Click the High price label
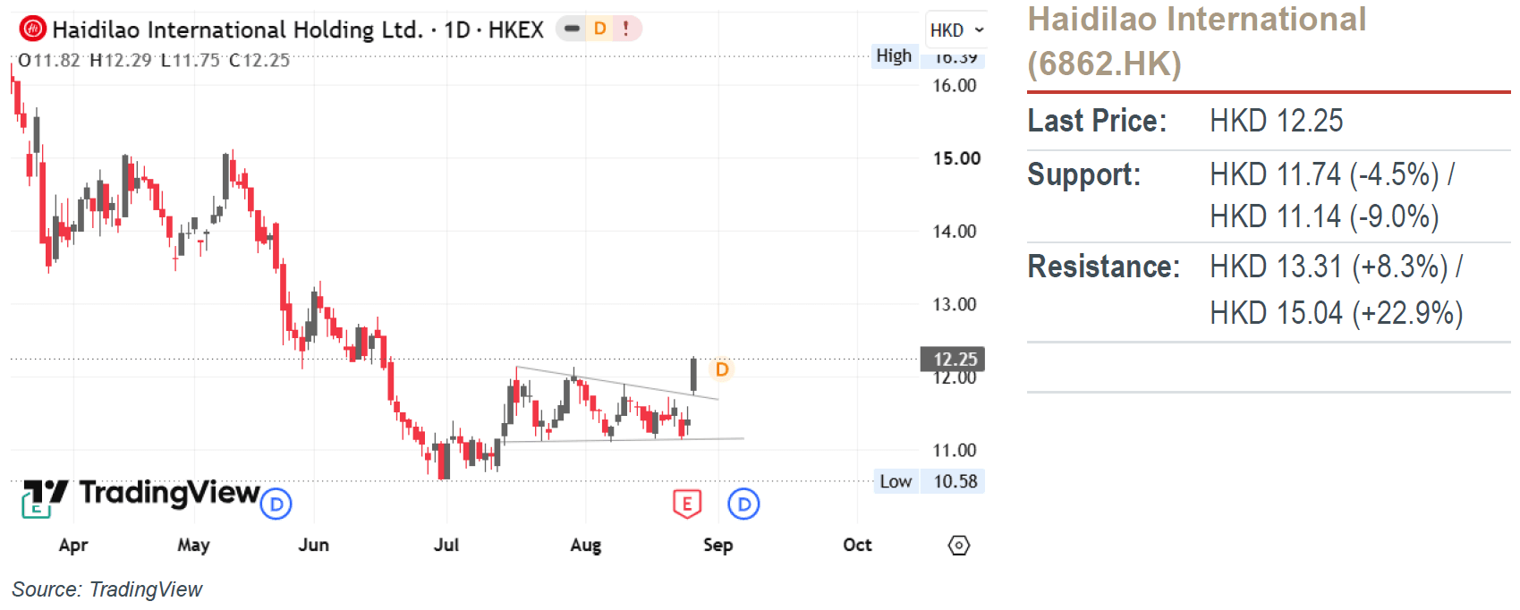The width and height of the screenshot is (1520, 610). click(x=893, y=56)
